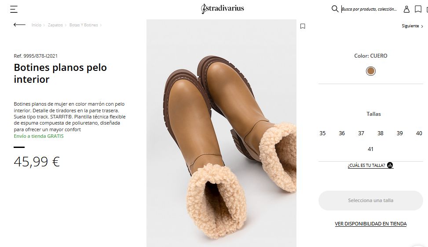Click the search magnifier icon
428x247 pixels.
click(335, 9)
